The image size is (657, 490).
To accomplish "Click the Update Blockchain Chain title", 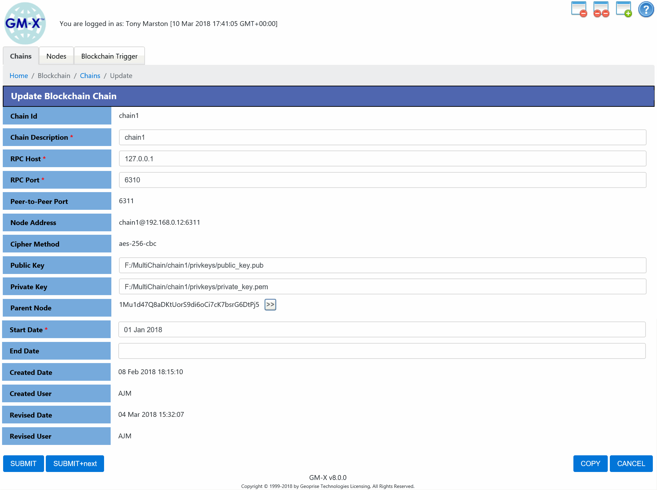I will tap(64, 96).
